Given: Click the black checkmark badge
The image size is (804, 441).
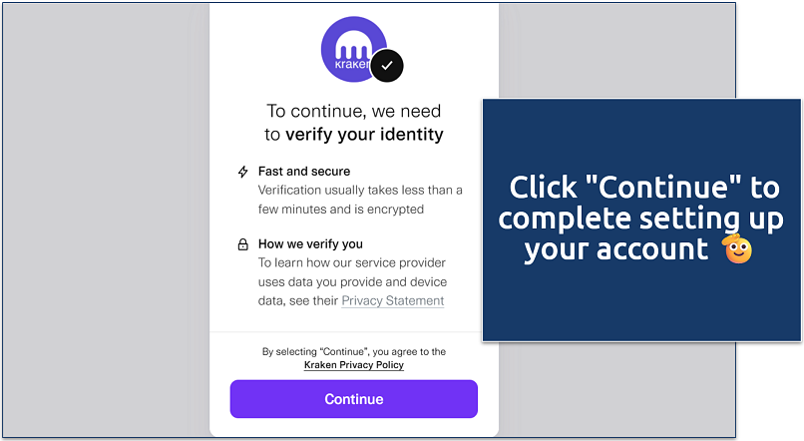Looking at the screenshot, I should click(x=387, y=66).
